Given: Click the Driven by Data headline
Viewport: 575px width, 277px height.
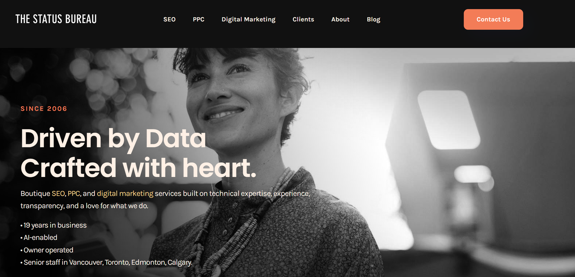Looking at the screenshot, I should (x=114, y=138).
